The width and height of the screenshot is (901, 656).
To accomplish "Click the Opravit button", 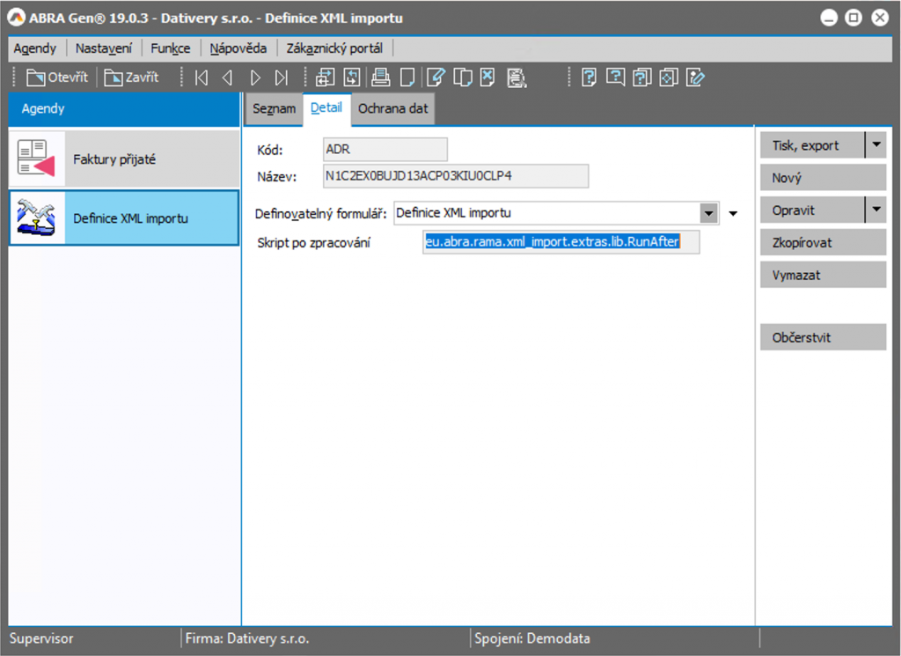I will (812, 210).
